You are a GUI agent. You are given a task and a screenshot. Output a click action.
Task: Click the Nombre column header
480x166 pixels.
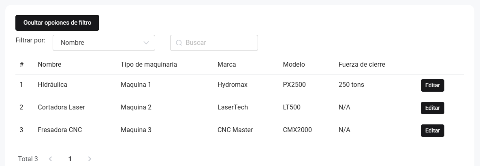[49, 64]
